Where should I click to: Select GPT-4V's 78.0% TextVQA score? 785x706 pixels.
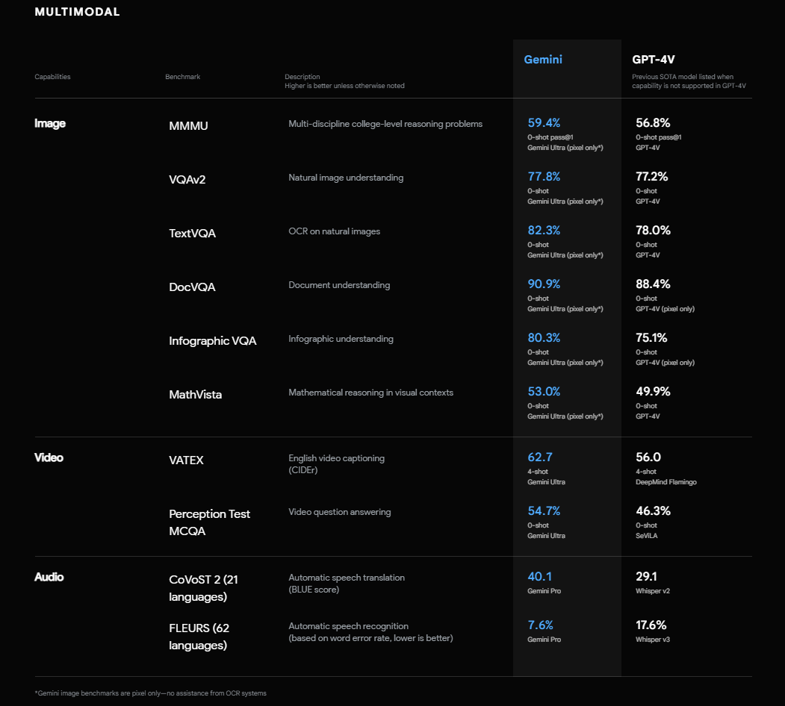coord(653,230)
